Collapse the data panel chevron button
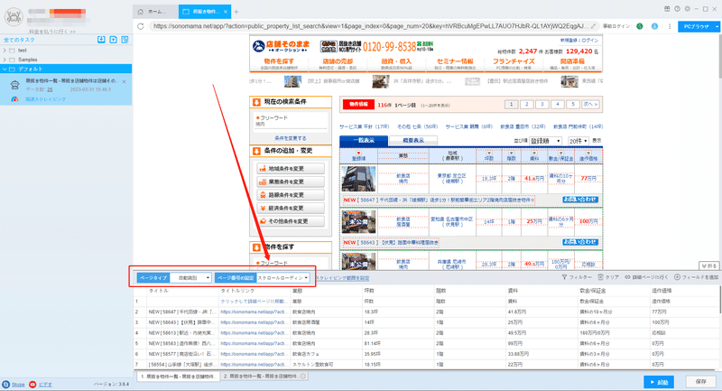722x391 pixels. pos(708,265)
